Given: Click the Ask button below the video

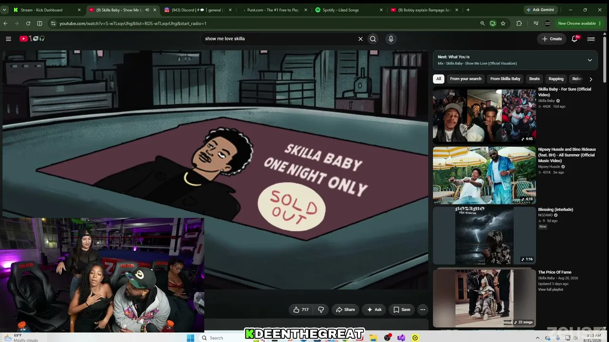Looking at the screenshot, I should point(374,310).
